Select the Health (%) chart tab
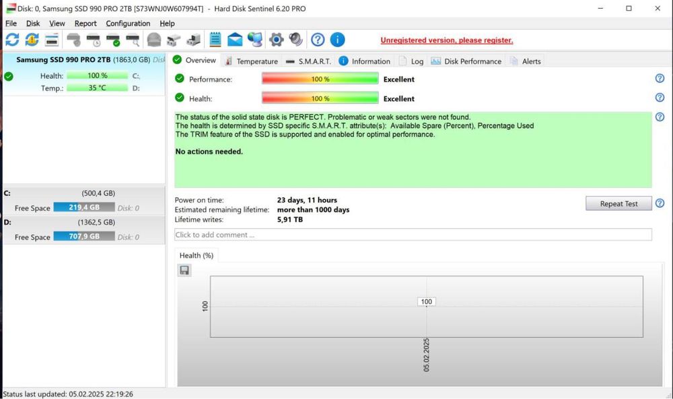The width and height of the screenshot is (673, 399). [x=197, y=256]
